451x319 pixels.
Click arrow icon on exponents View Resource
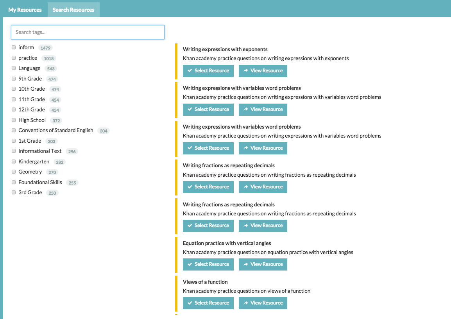point(246,71)
